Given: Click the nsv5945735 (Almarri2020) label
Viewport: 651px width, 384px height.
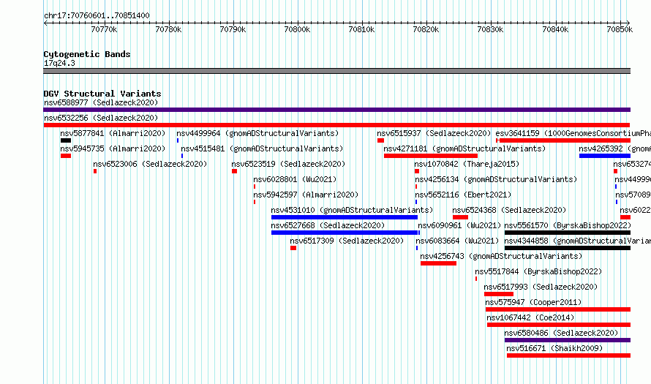Looking at the screenshot, I should point(113,148).
